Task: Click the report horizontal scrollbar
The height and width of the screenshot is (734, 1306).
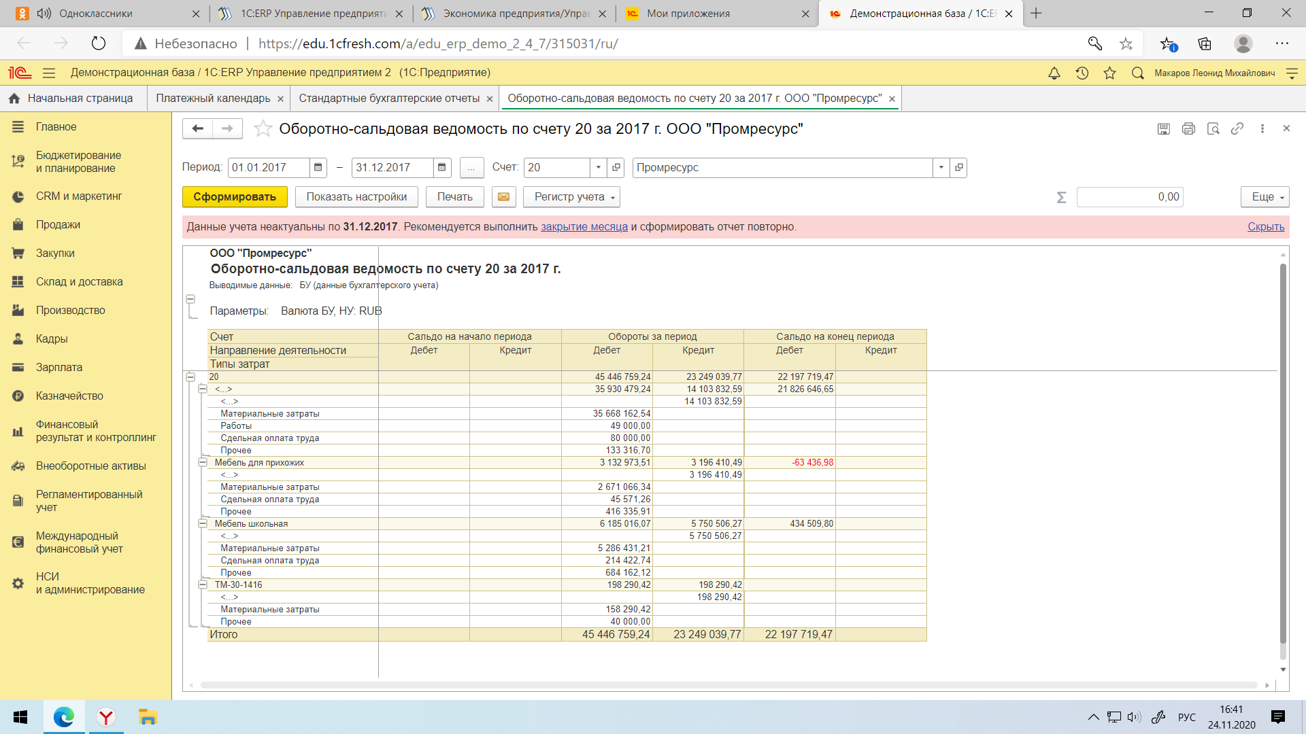Action: coord(728,685)
